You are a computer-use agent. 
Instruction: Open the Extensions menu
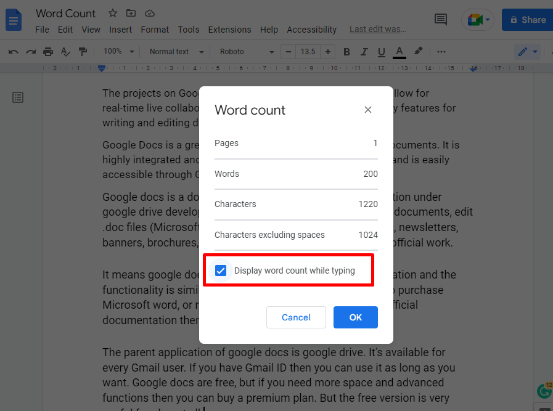tap(229, 30)
